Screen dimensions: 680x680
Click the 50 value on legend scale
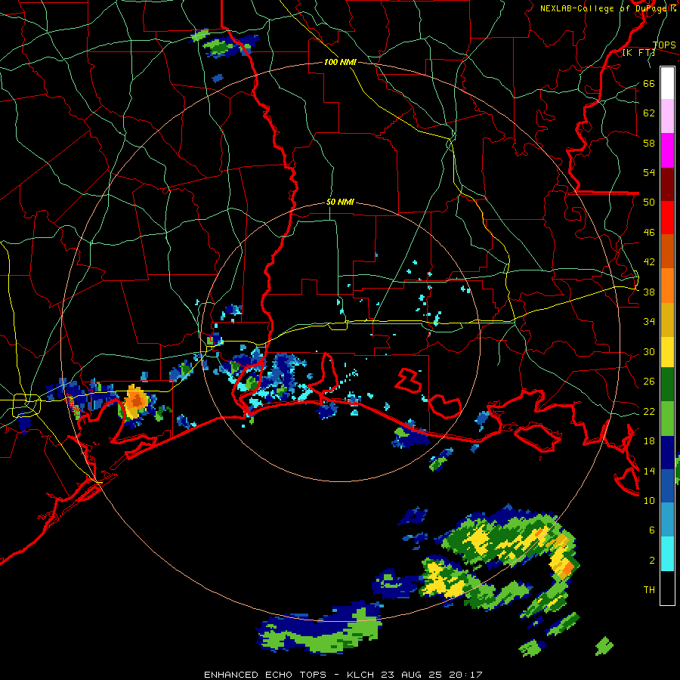[649, 202]
